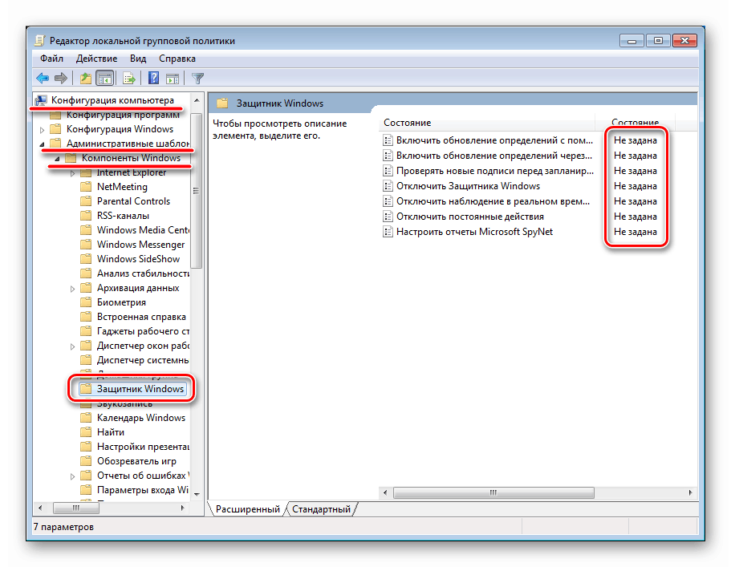Click the Up one level folder icon
Viewport: 731px width, 567px height.
coord(84,78)
